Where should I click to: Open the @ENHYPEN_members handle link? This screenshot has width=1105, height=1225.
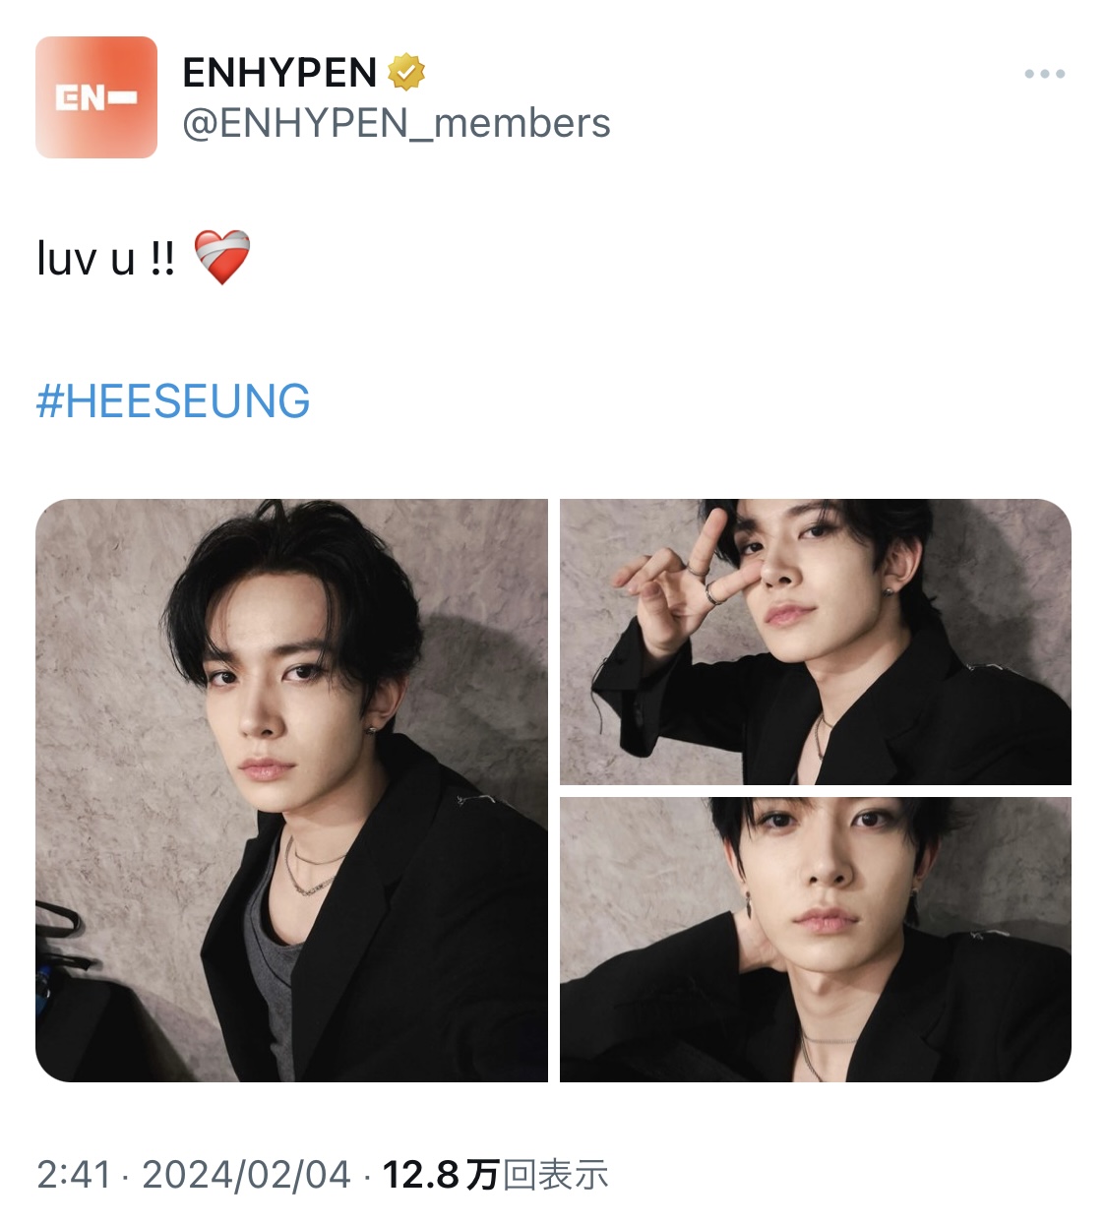[397, 124]
